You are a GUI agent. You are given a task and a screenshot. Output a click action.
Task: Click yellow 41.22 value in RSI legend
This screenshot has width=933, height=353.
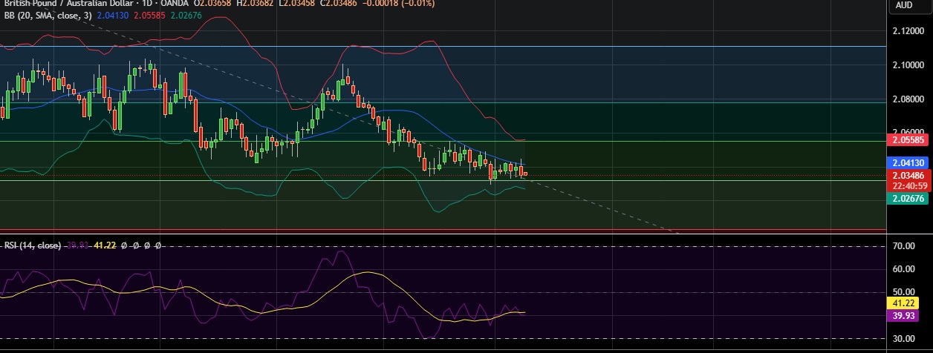pos(105,245)
